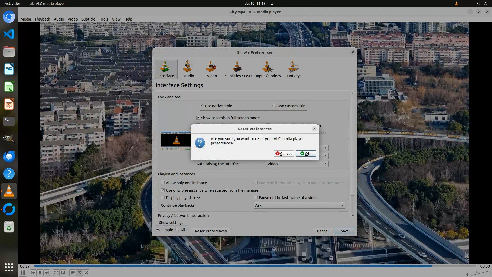Open the Hotkeys preferences category
492x277 pixels.
(294, 69)
